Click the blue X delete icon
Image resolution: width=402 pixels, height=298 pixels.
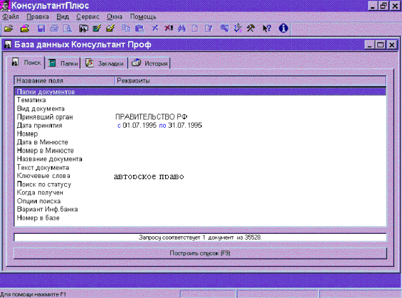(155, 28)
